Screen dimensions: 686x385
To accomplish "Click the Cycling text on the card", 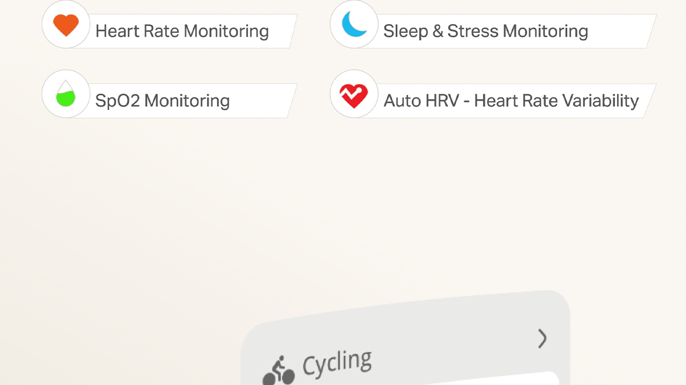I will pos(337,363).
